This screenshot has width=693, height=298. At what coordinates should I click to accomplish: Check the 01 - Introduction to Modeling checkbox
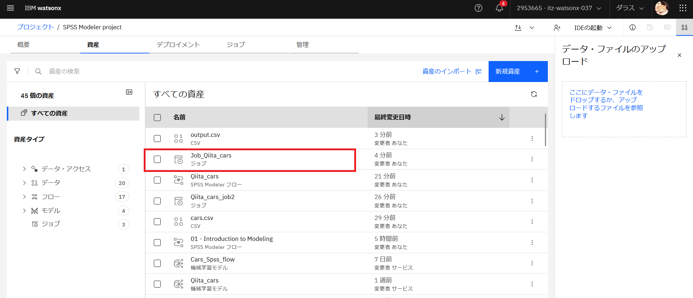[157, 242]
